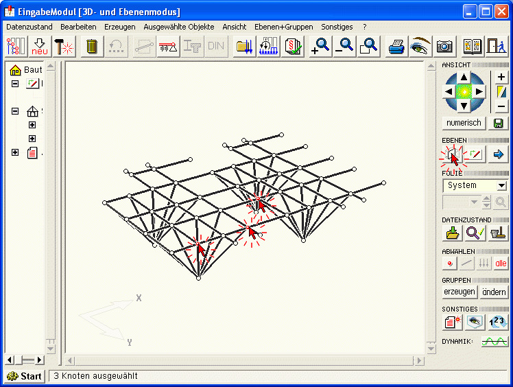Click the horizontal scrollbar below the 3D view
This screenshot has height=387, width=513.
tap(247, 360)
